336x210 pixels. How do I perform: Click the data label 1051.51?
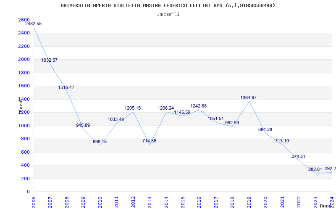click(215, 118)
